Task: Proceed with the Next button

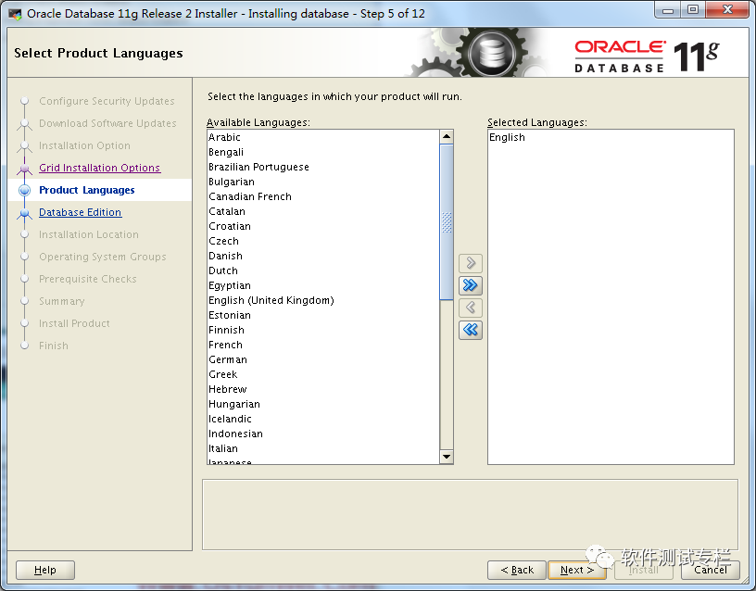Action: tap(576, 570)
